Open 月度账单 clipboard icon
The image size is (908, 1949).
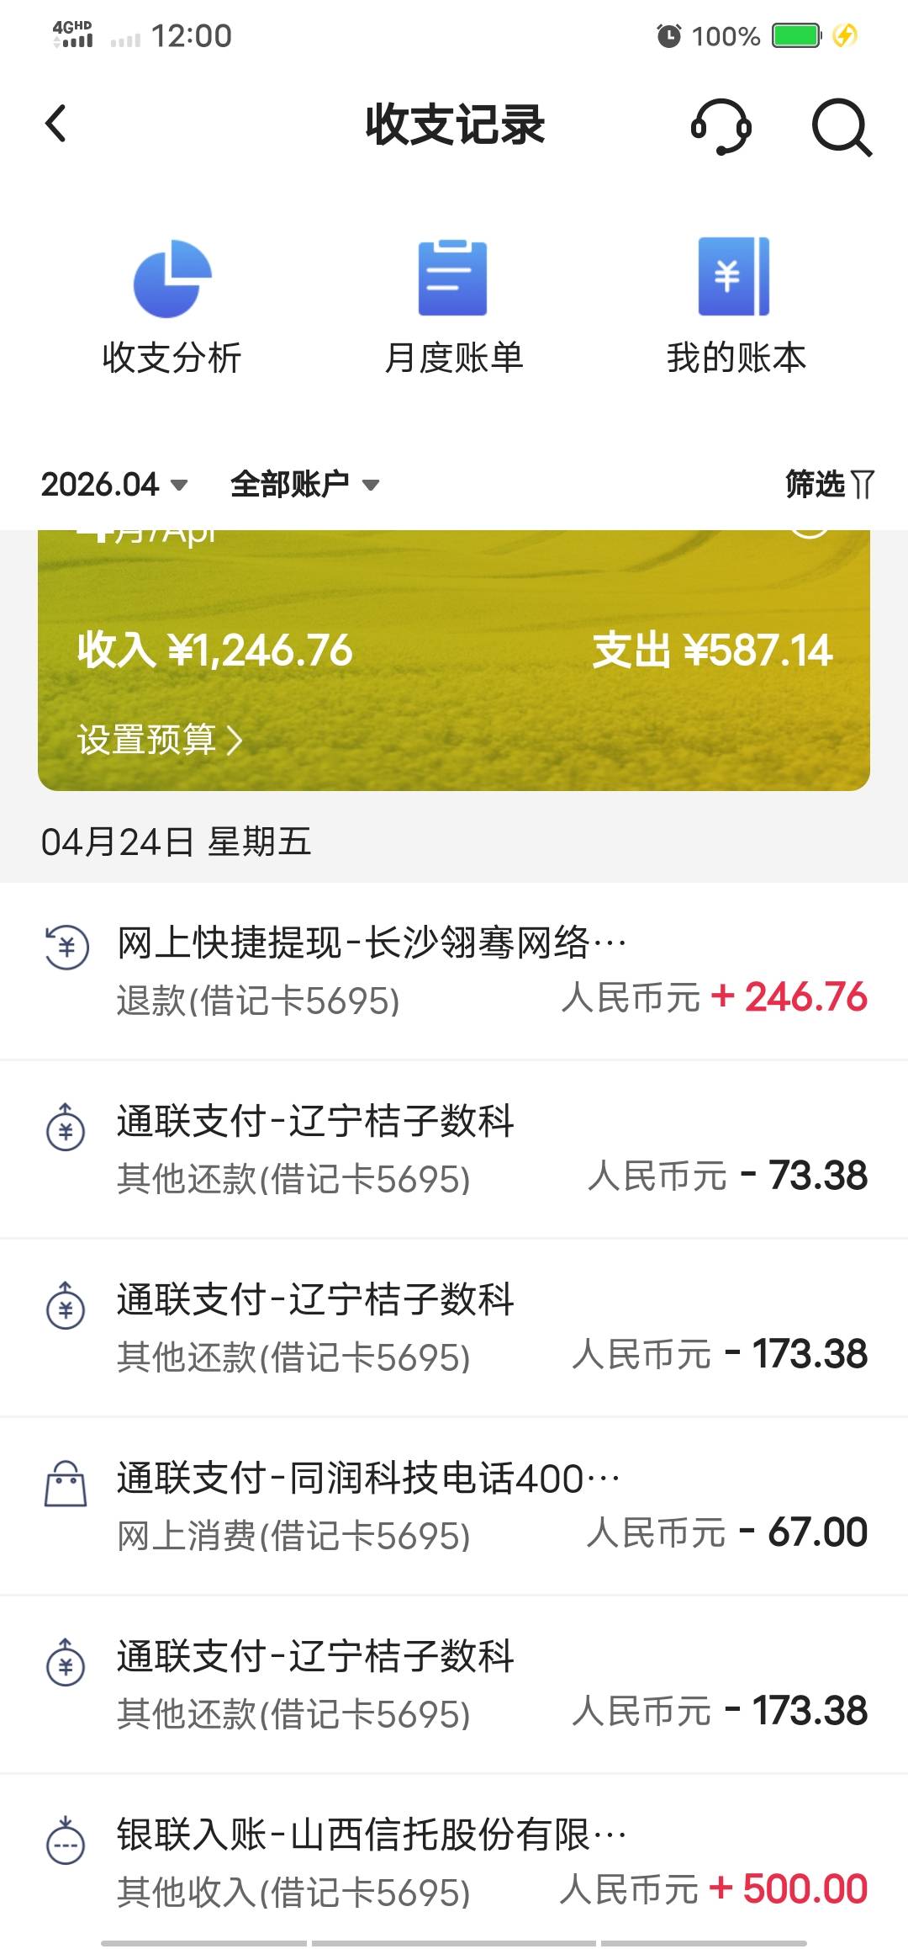pyautogui.click(x=453, y=279)
